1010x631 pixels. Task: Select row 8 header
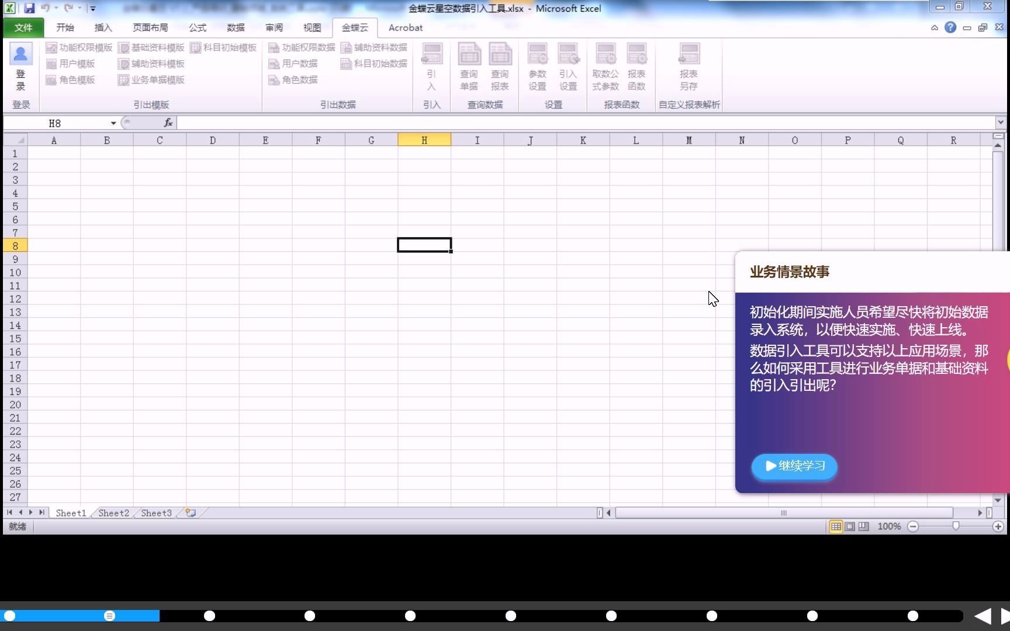(x=15, y=246)
